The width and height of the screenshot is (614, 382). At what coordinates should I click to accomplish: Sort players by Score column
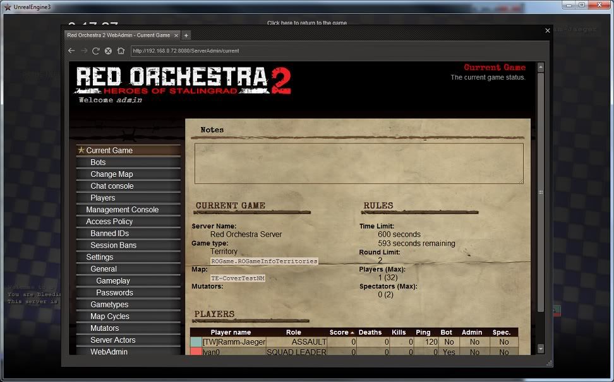(339, 332)
